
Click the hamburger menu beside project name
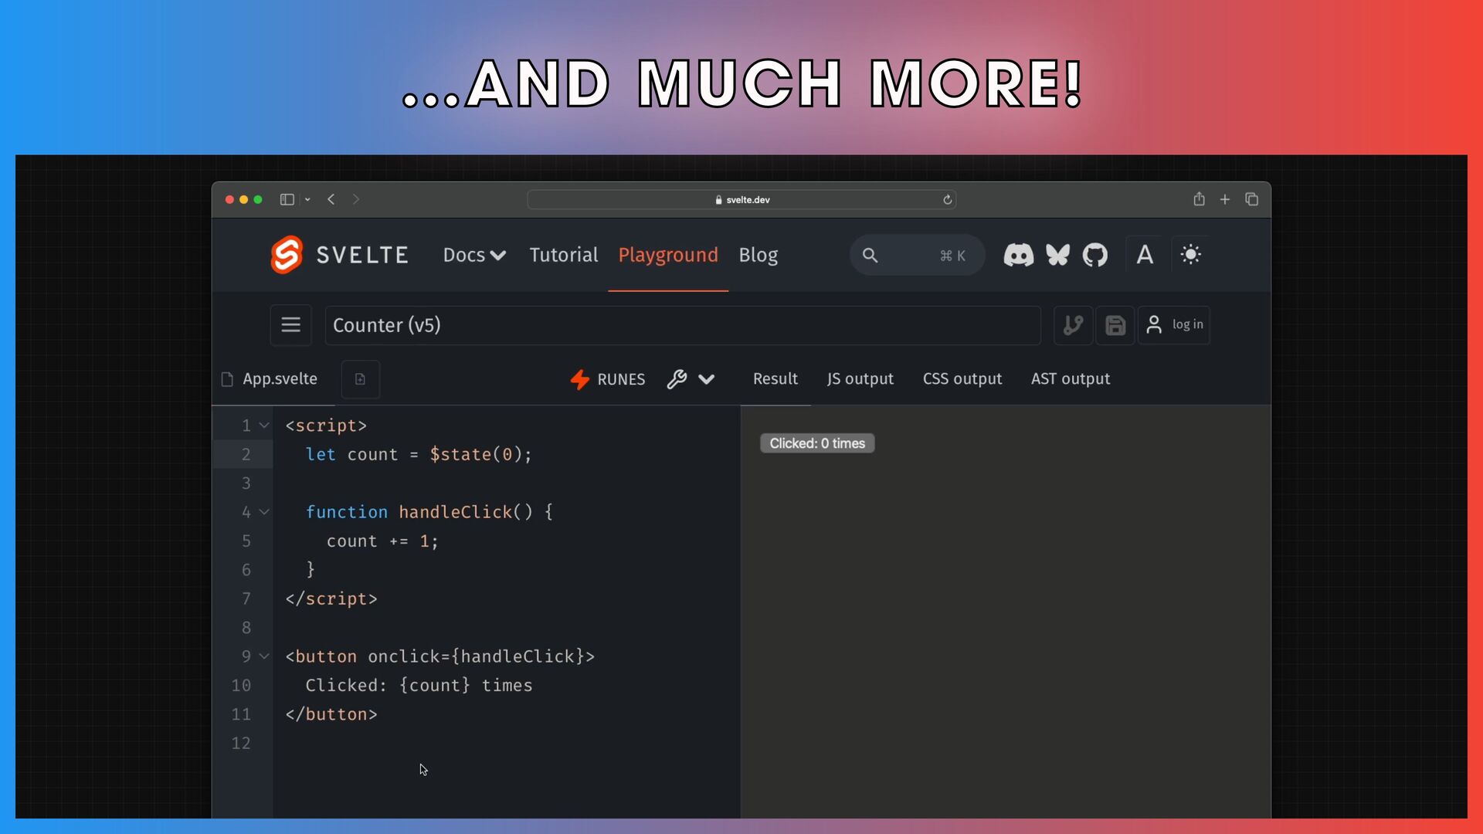[x=290, y=325]
